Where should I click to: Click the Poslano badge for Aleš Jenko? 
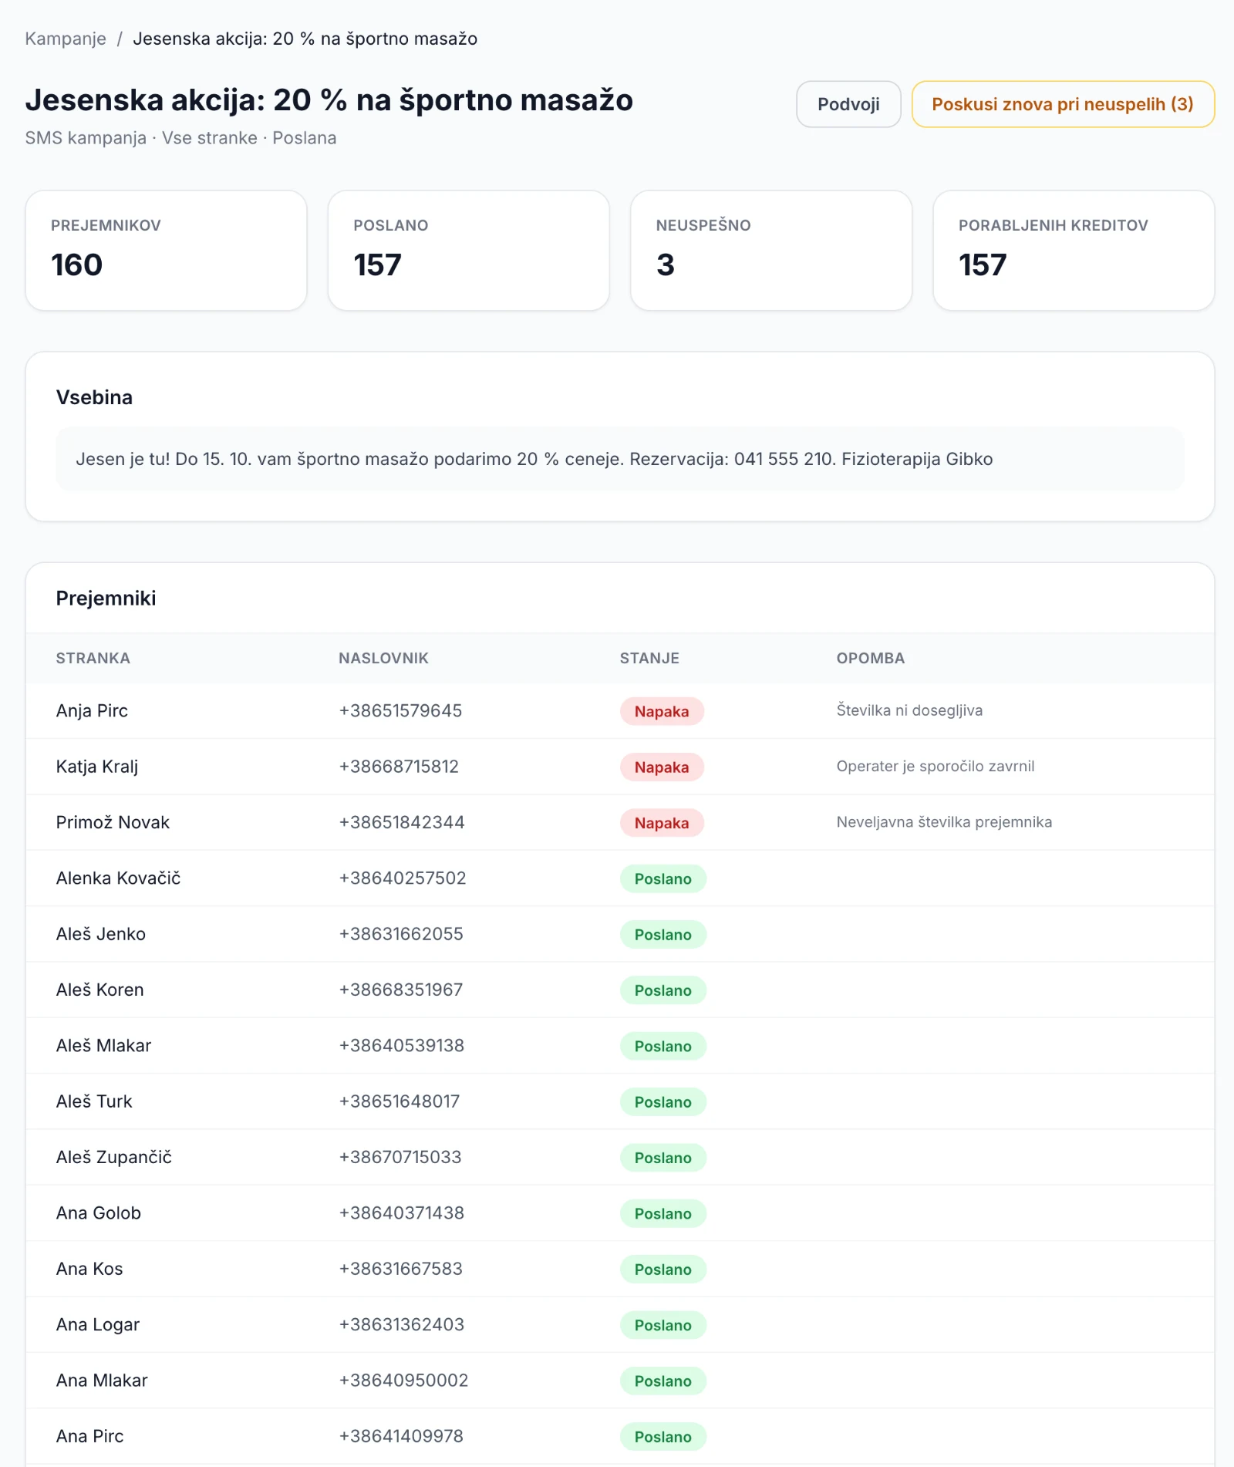(x=663, y=935)
